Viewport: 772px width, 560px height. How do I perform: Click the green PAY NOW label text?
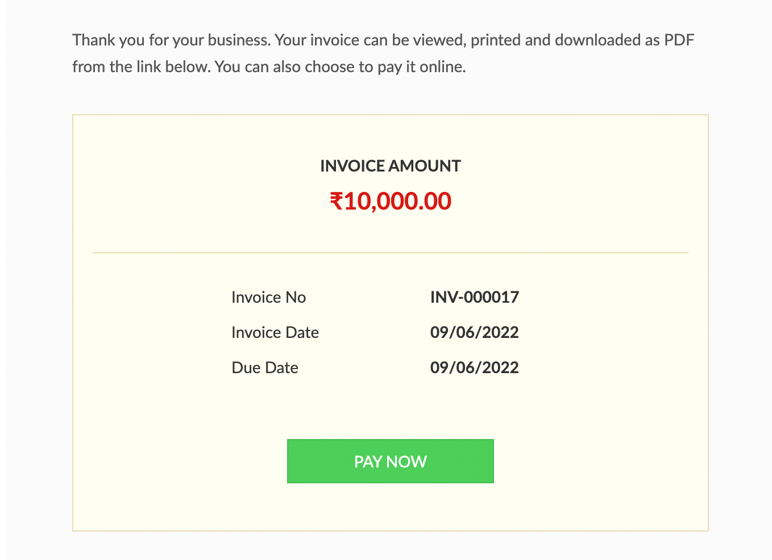point(390,461)
